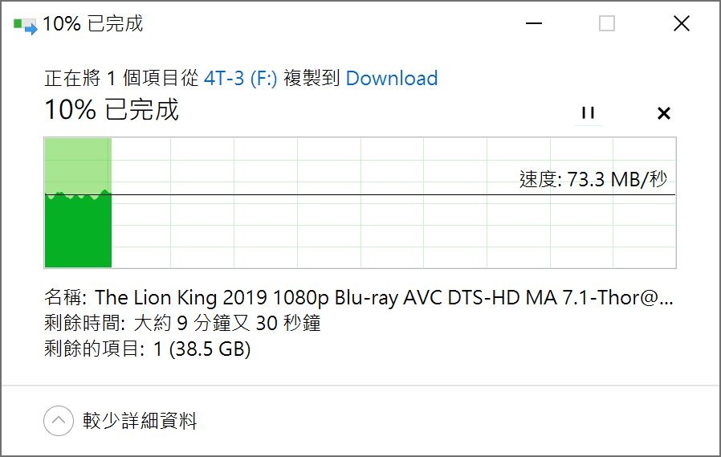Click the 剩餘的項目 1 (38.5 GB) line

[147, 349]
